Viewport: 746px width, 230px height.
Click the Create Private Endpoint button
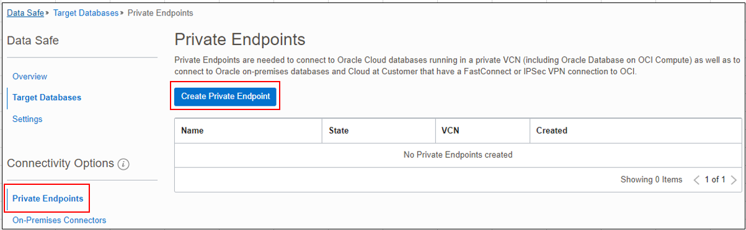[x=225, y=97]
